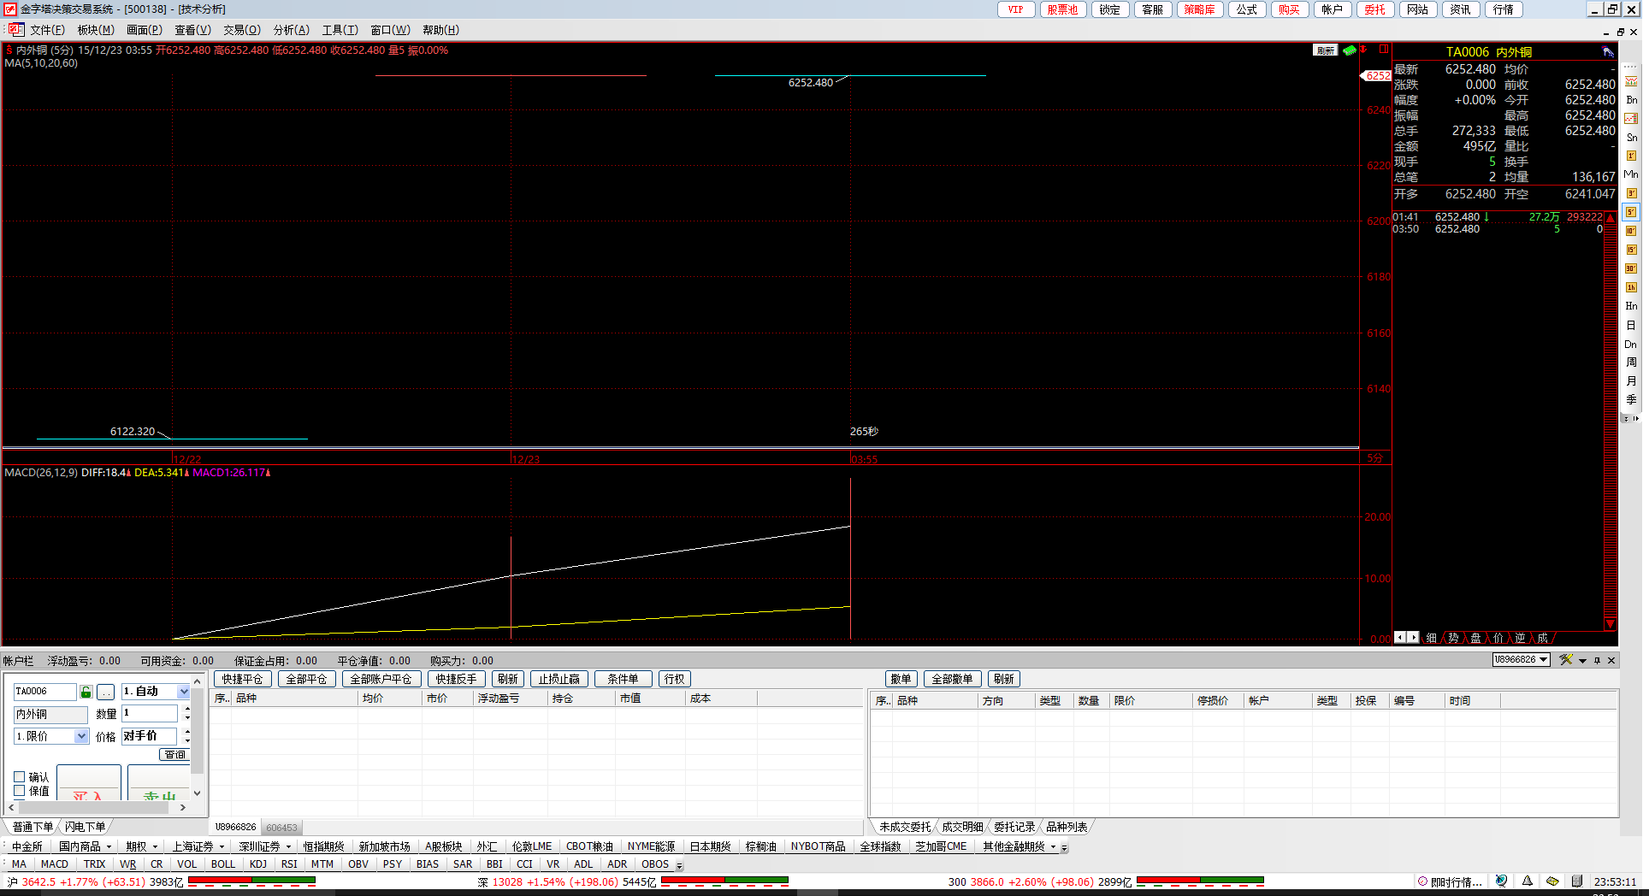Expand the 1.自动 dropdown
Image resolution: width=1649 pixels, height=896 pixels.
pyautogui.click(x=183, y=692)
